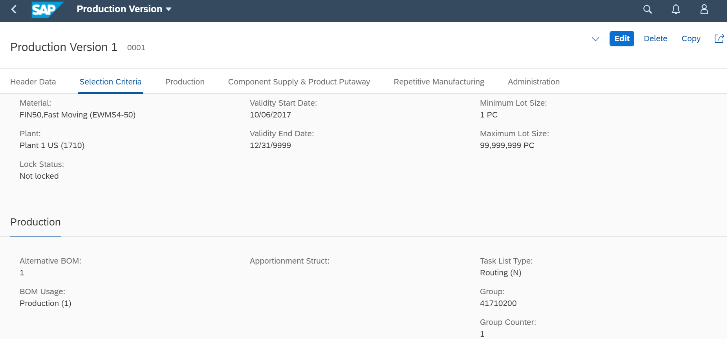Viewport: 727px width, 339px height.
Task: Click the BOM Usage label
Action: point(42,291)
